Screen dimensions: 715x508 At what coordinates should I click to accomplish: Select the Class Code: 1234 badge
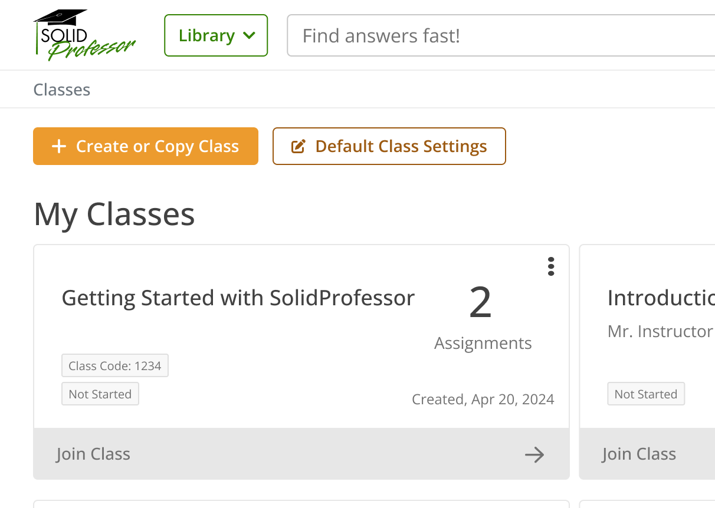click(115, 366)
